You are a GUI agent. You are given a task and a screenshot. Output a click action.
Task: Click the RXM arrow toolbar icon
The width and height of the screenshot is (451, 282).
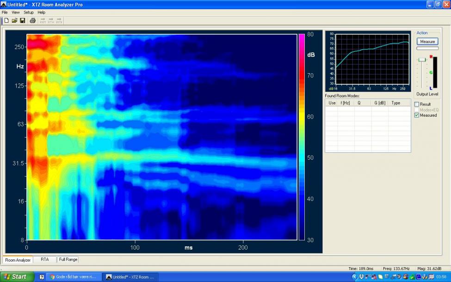coord(43,20)
